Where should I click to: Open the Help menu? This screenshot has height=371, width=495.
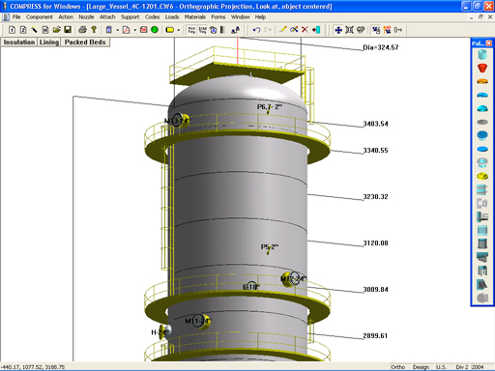(x=260, y=17)
